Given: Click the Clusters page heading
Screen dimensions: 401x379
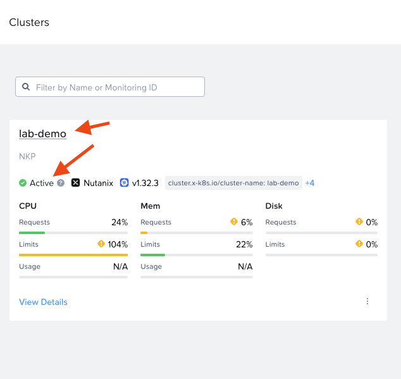Looking at the screenshot, I should point(29,22).
